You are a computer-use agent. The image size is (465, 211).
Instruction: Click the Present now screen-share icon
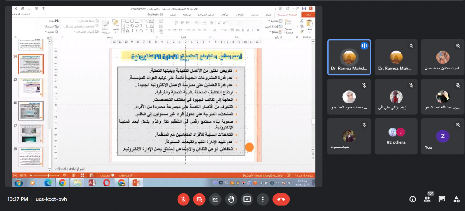(x=247, y=199)
